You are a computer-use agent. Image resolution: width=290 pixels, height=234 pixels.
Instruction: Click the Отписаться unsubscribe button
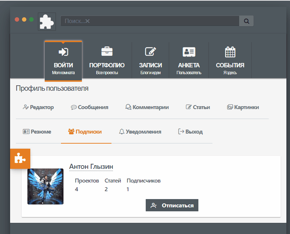tap(172, 205)
